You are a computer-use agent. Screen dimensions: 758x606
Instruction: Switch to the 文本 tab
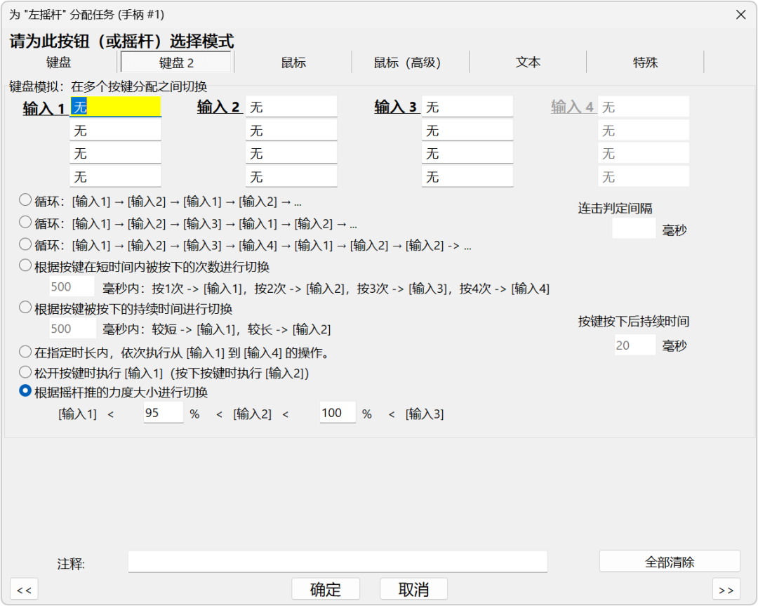(x=528, y=62)
